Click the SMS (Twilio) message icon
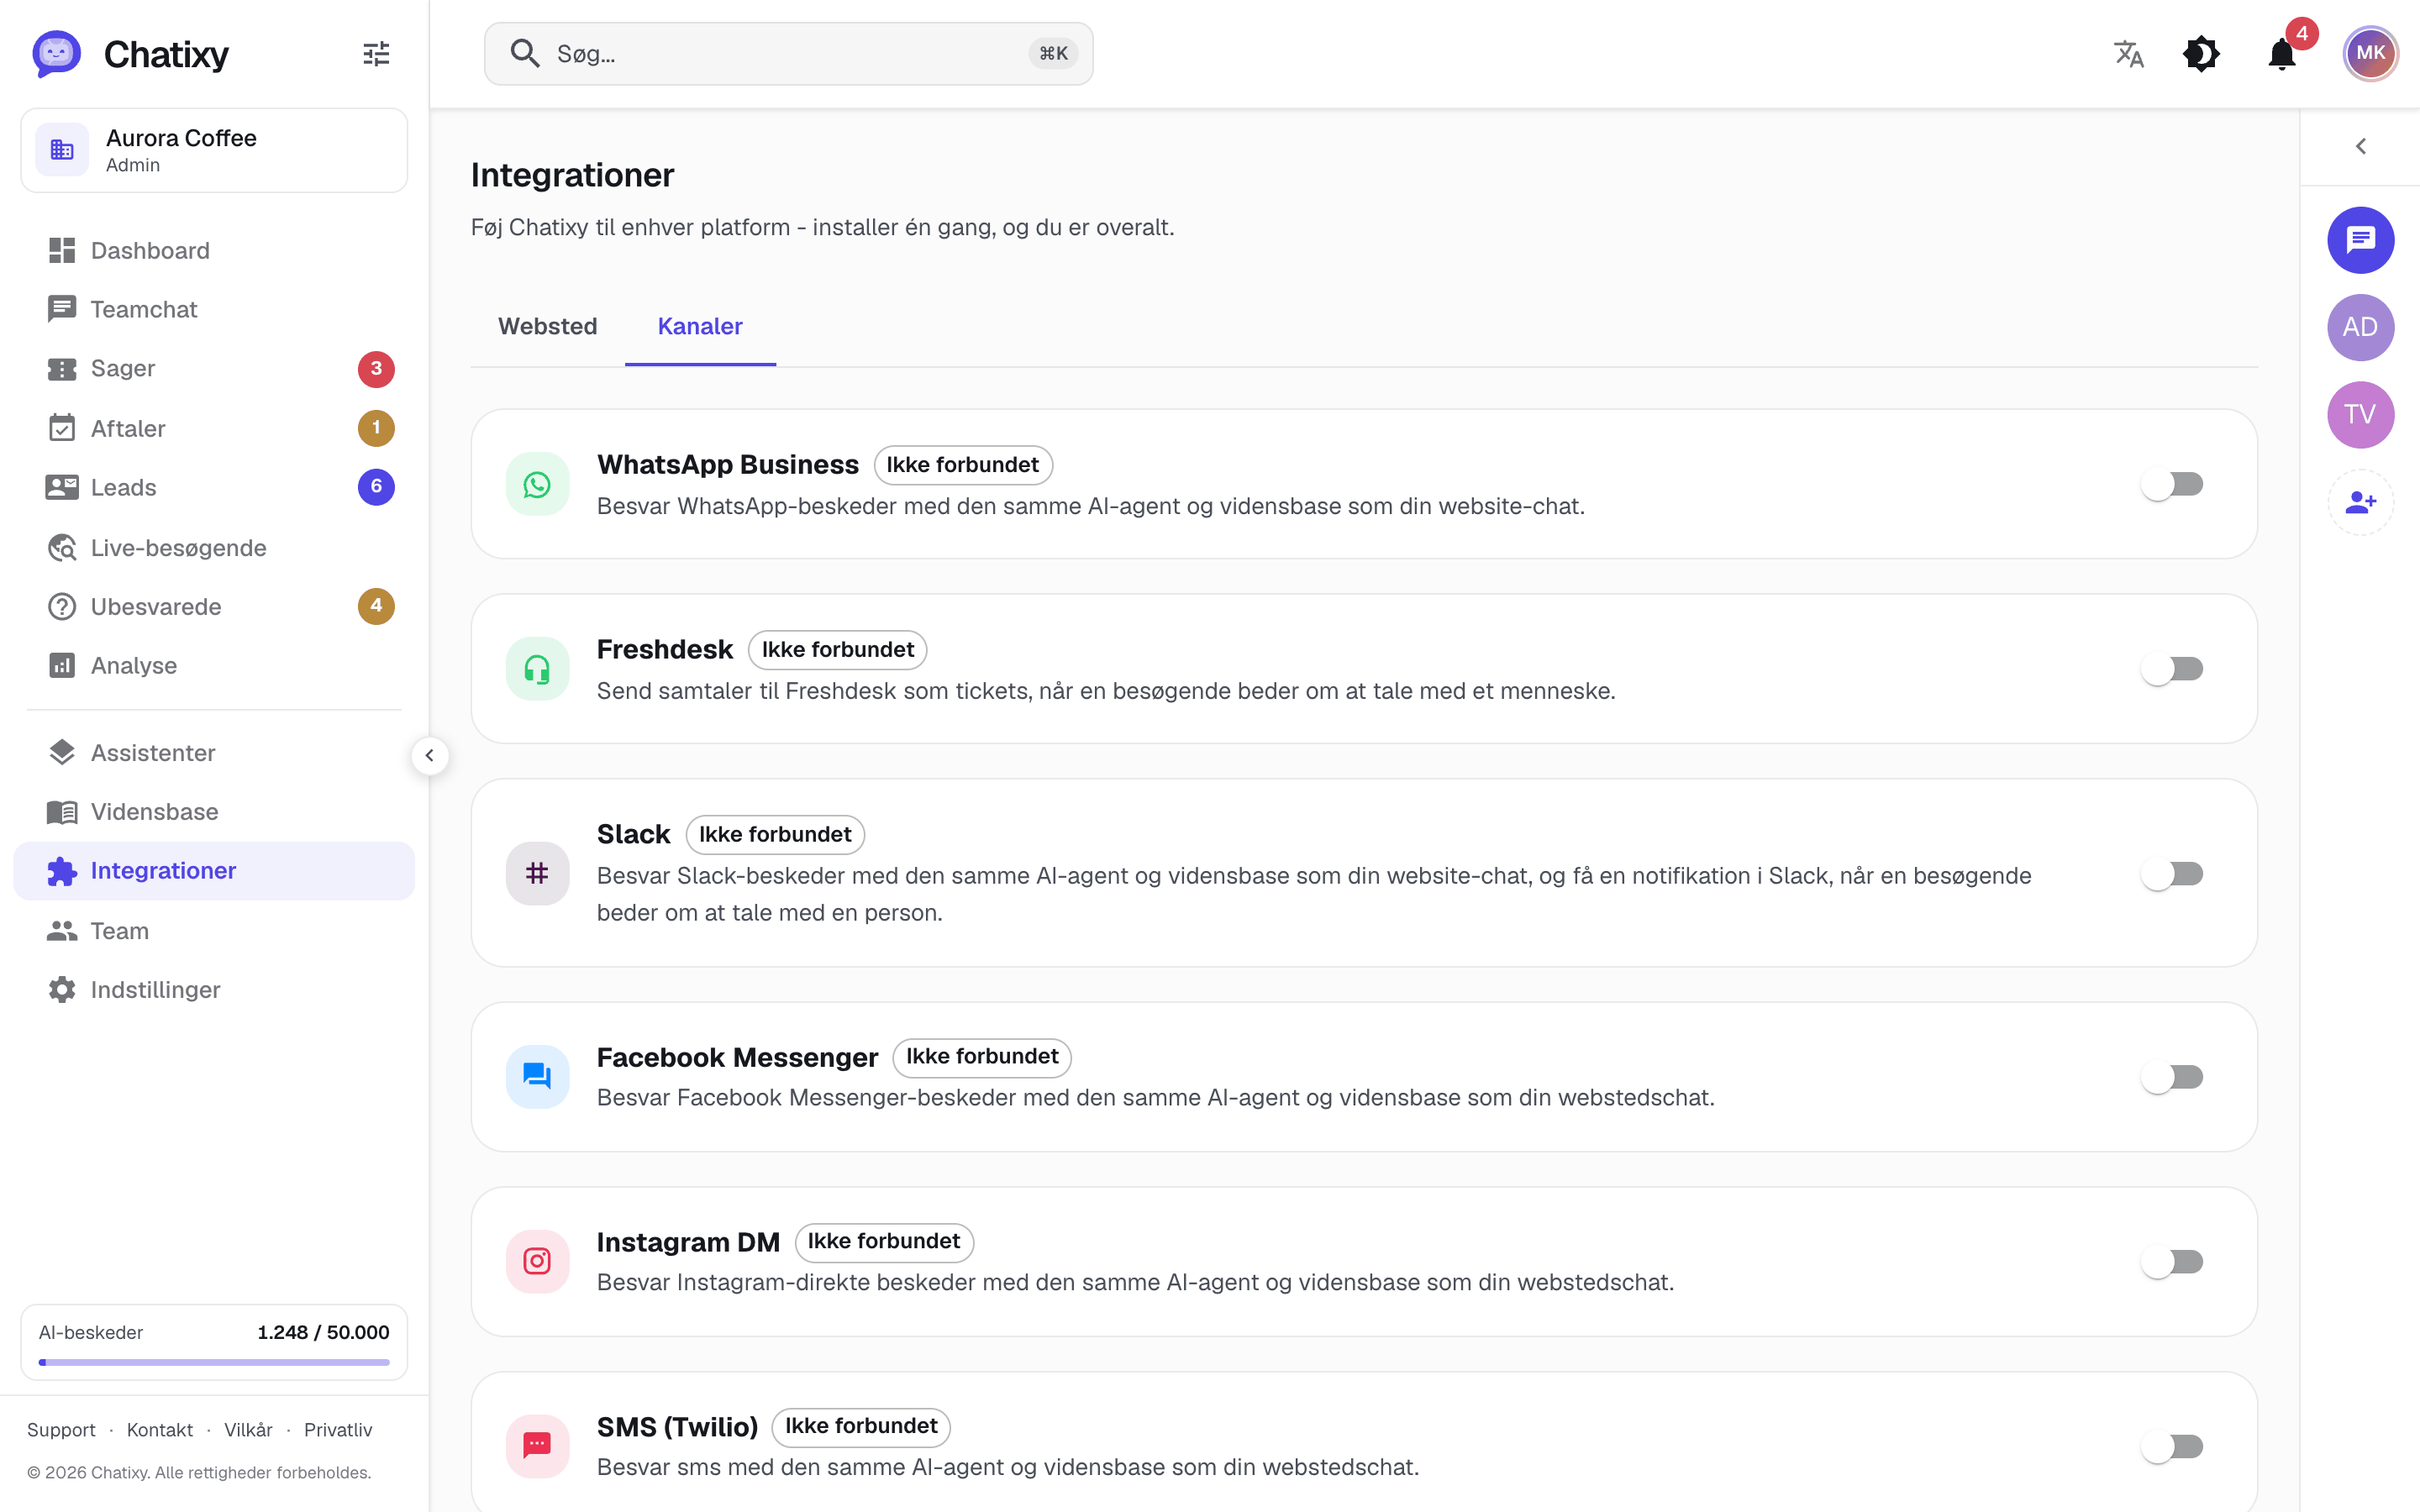Image resolution: width=2420 pixels, height=1512 pixels. pos(537,1446)
